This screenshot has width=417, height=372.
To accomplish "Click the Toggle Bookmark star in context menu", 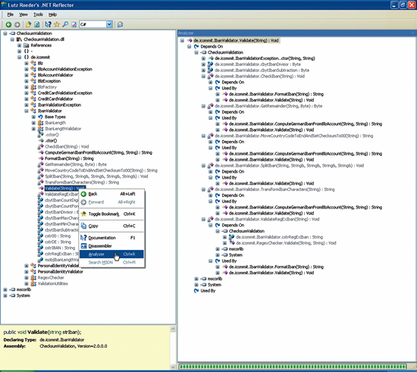I will (x=83, y=214).
